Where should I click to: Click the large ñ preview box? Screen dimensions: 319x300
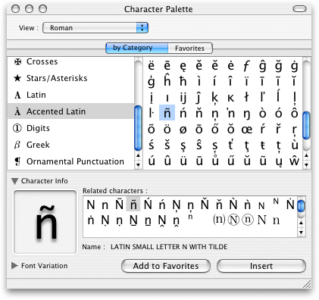(45, 222)
